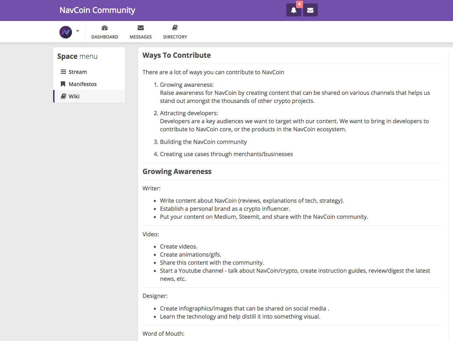Image resolution: width=453 pixels, height=341 pixels.
Task: Click the NavCoin space logo avatar
Action: pyautogui.click(x=66, y=32)
